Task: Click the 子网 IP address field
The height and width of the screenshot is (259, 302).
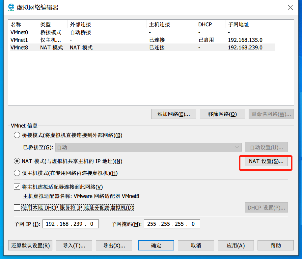Action: pos(70,224)
